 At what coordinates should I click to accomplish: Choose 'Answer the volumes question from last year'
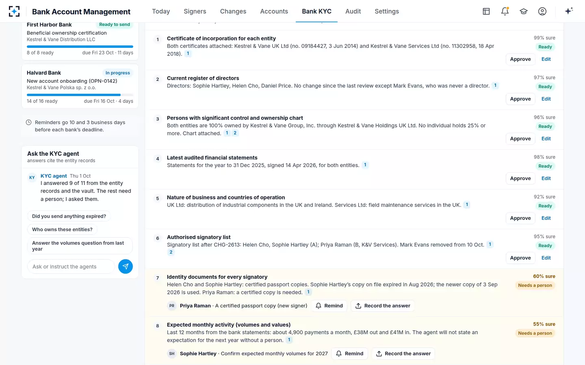80,246
